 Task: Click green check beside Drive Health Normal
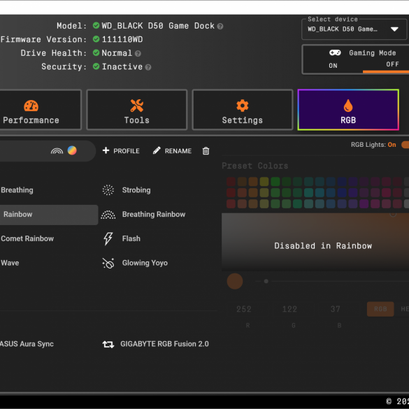(x=96, y=52)
